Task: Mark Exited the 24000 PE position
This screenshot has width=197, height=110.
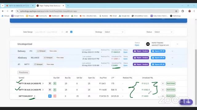Action: [171, 83]
